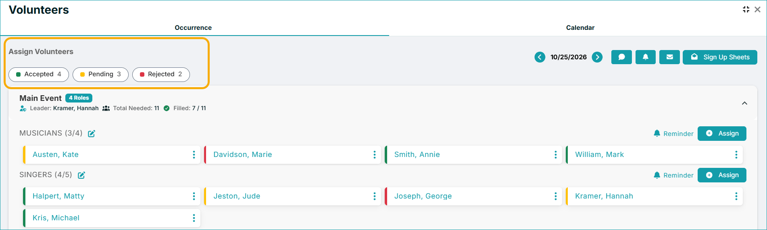Open Jeston, Jude volunteer

pos(237,196)
